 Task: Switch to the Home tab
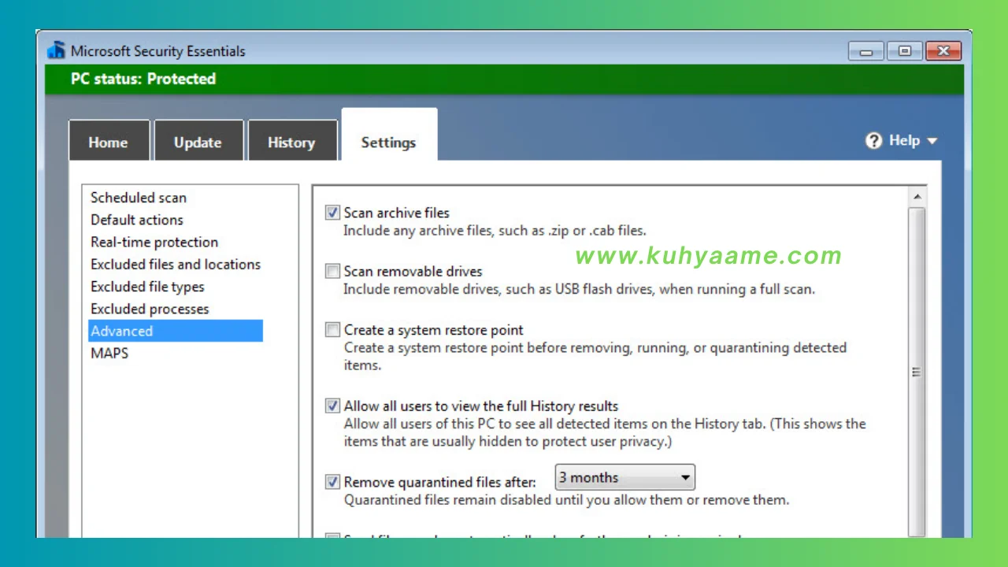pos(109,142)
